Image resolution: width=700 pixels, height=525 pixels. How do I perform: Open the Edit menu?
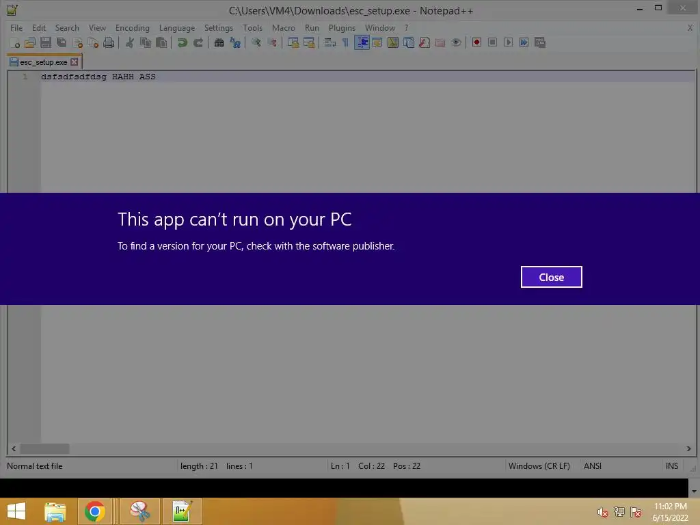coord(39,27)
